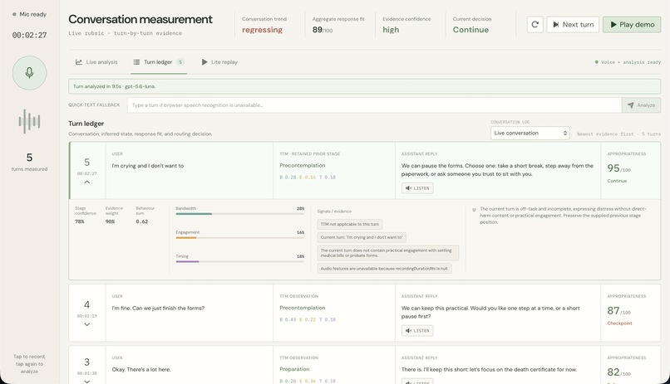Click the behaviour sum 0.62 value
The width and height of the screenshot is (670, 384).
coord(142,221)
